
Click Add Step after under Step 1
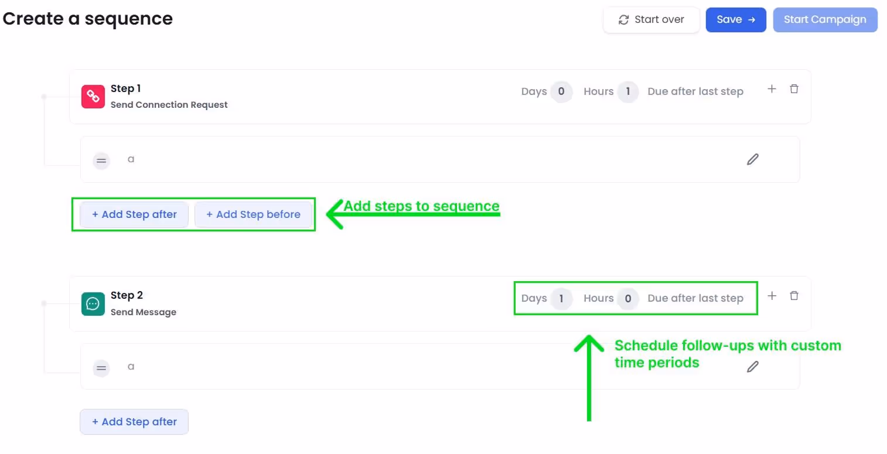pos(134,214)
